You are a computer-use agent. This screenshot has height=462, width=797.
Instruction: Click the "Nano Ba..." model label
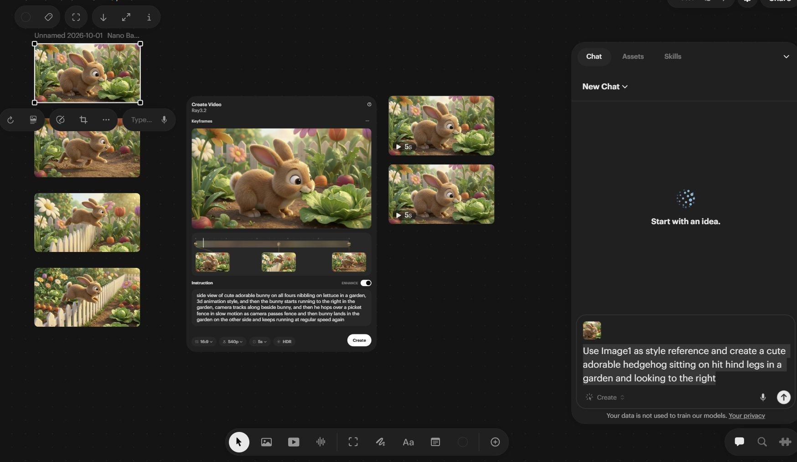tap(123, 35)
